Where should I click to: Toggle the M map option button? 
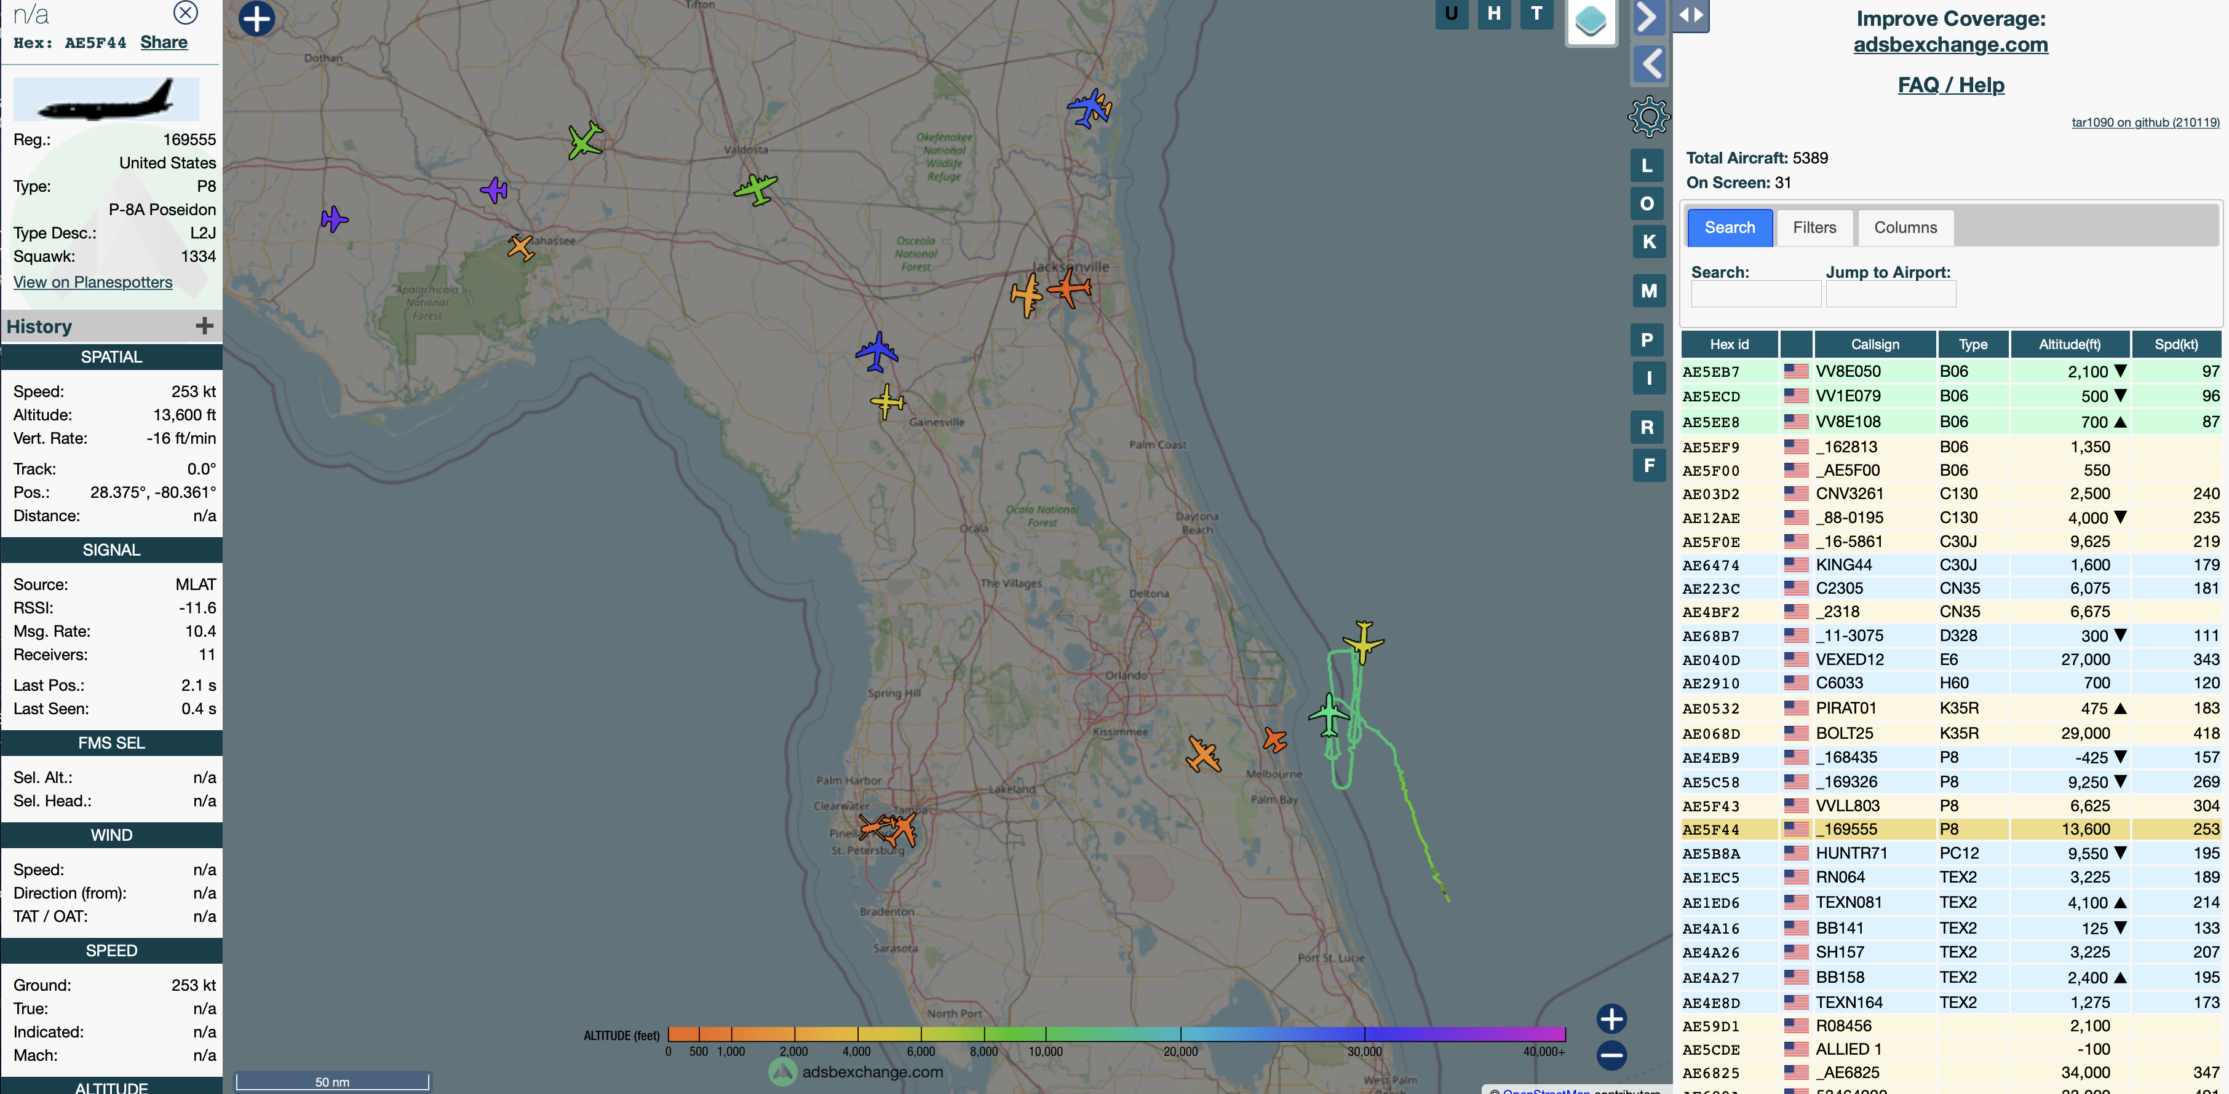(x=1649, y=291)
